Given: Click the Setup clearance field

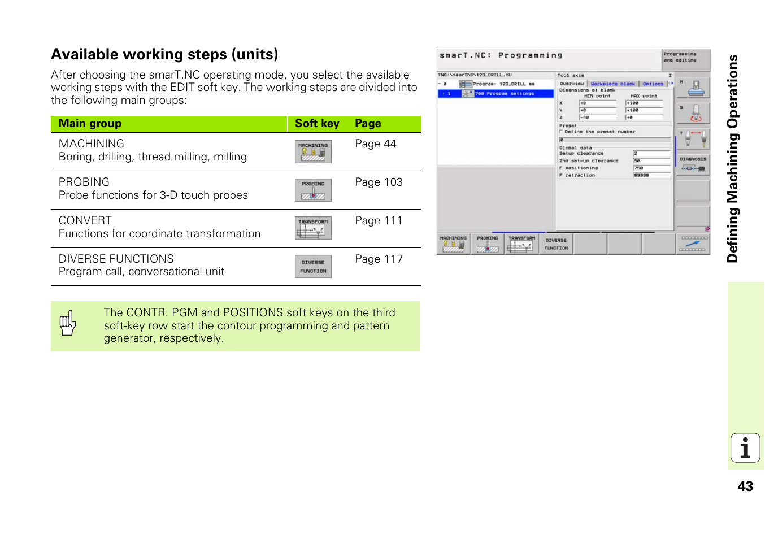Looking at the screenshot, I should [x=651, y=154].
